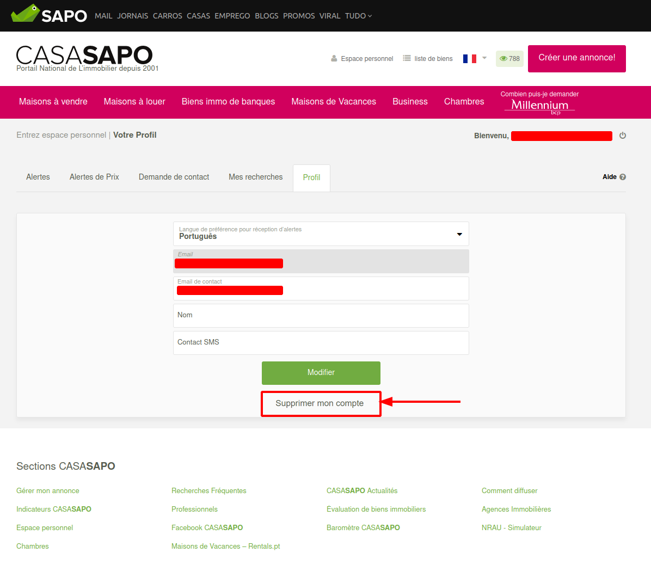Click Supprimer mon compte link
This screenshot has width=651, height=565.
[x=320, y=403]
